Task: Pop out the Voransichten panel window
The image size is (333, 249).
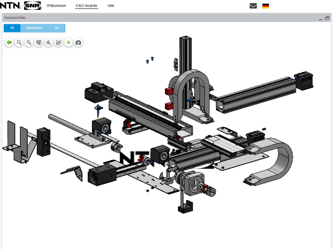Action: coord(327,18)
